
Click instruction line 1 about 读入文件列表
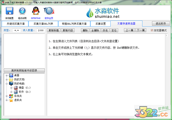[84, 41]
